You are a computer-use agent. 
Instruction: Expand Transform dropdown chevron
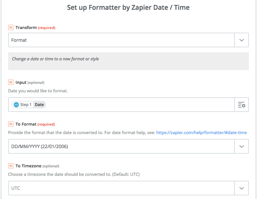pyautogui.click(x=242, y=40)
